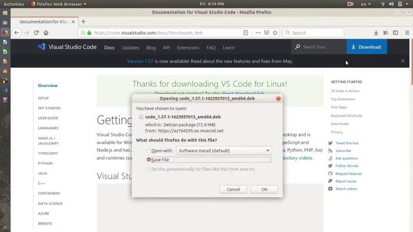
Task: Click Search Docs magnifier icon
Action: click(297, 47)
